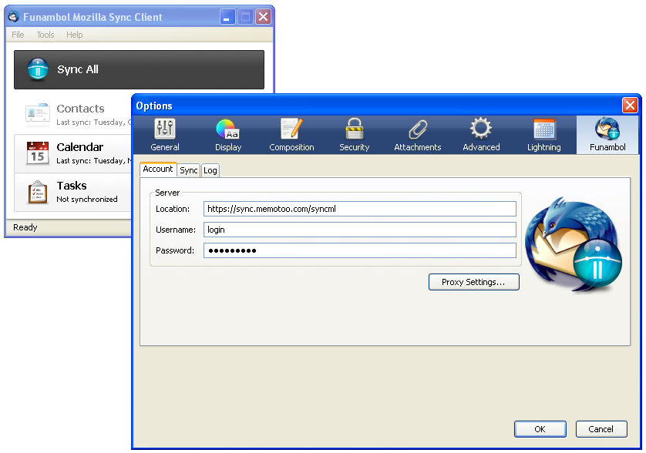Open the Composition options pane

click(x=291, y=135)
